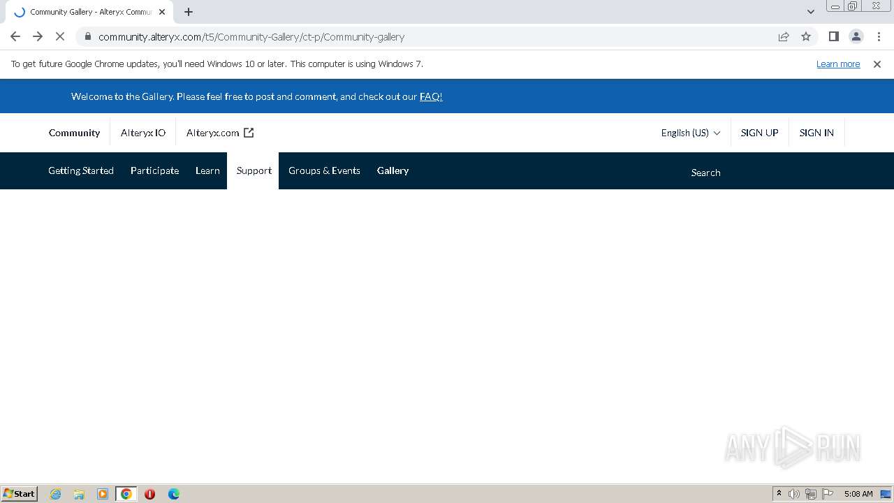
Task: View site information padlock
Action: [x=87, y=36]
